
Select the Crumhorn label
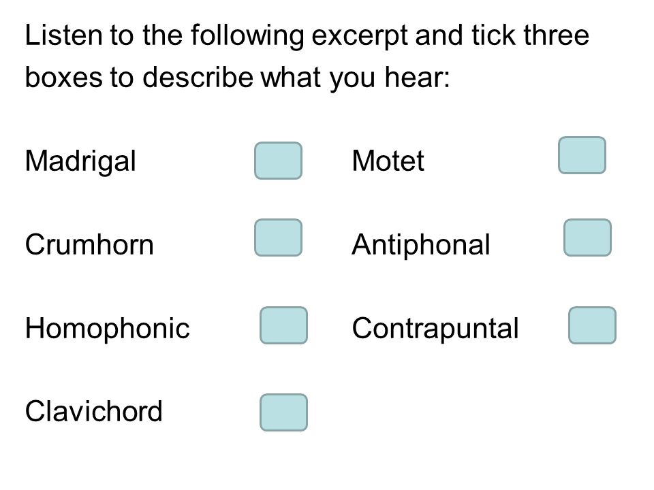pos(90,244)
